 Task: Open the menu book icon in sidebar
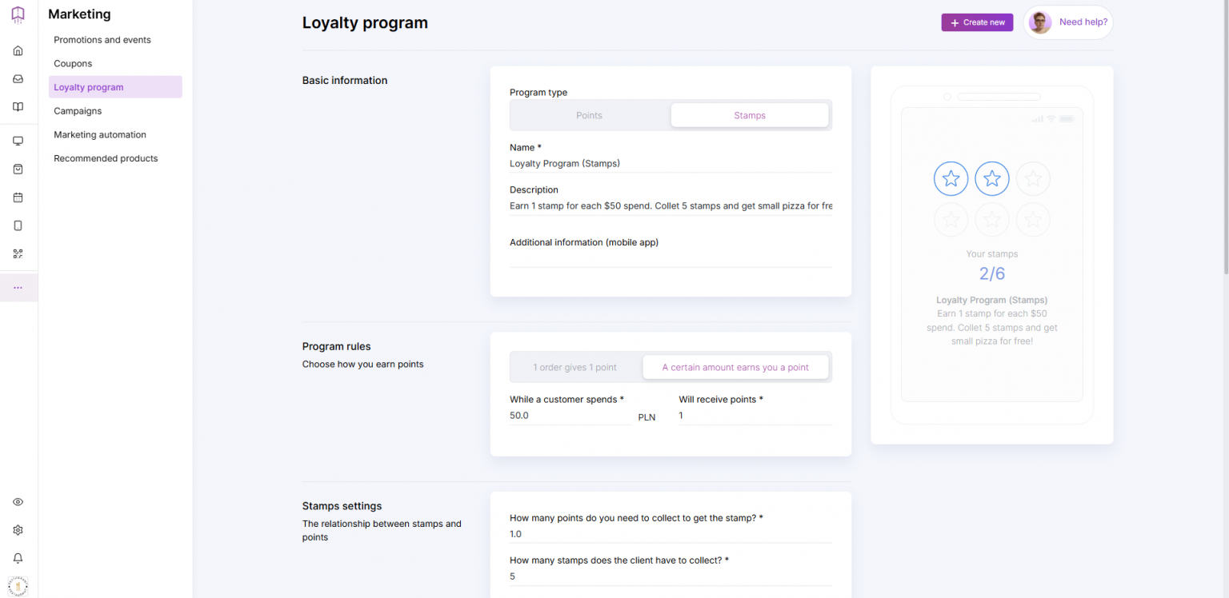[18, 107]
